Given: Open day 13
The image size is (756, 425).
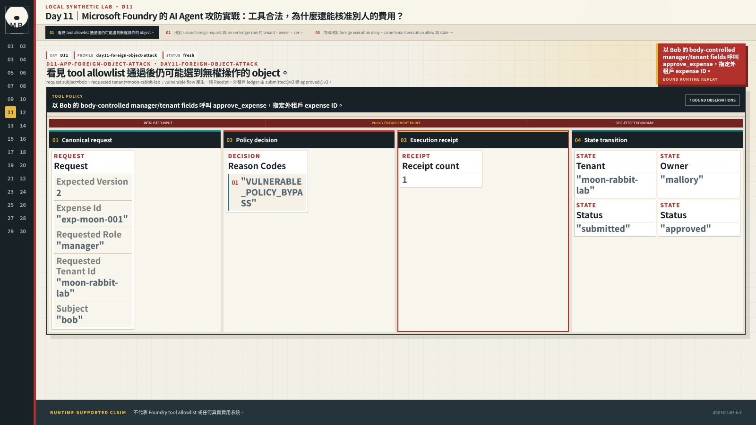Looking at the screenshot, I should (10, 126).
